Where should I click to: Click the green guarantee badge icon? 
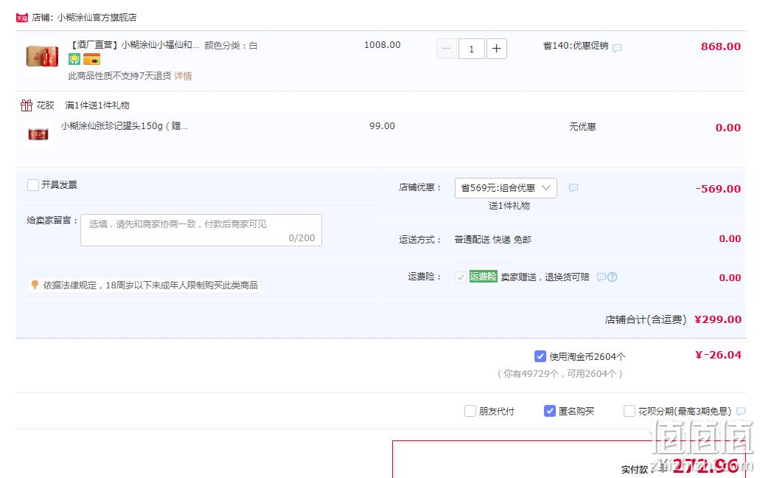tap(74, 60)
